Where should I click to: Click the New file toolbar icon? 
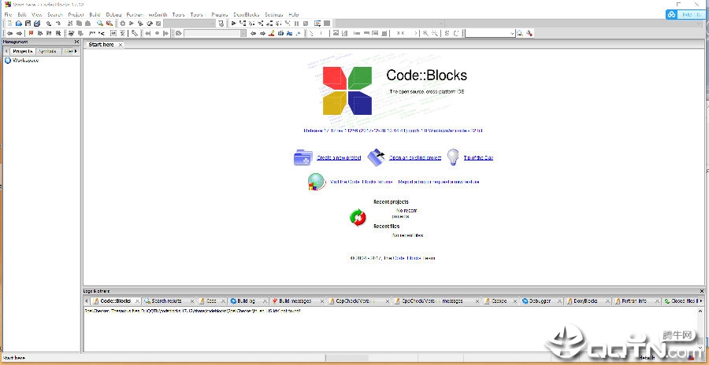pos(9,24)
